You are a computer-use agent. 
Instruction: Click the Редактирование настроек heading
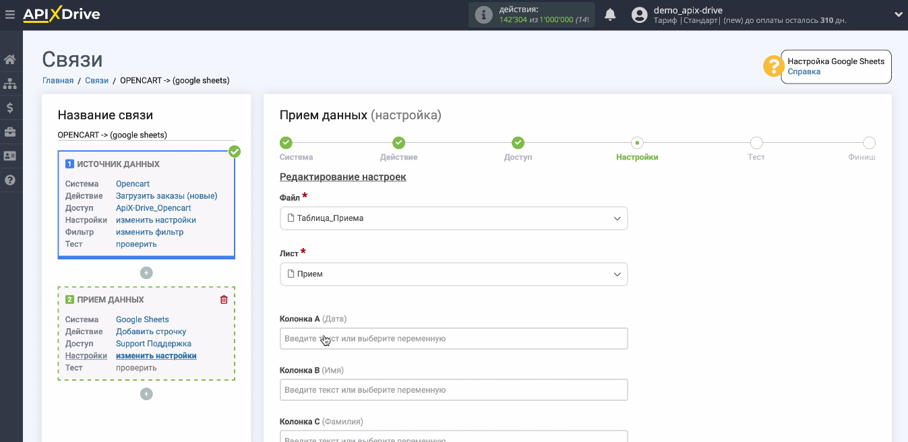point(343,177)
